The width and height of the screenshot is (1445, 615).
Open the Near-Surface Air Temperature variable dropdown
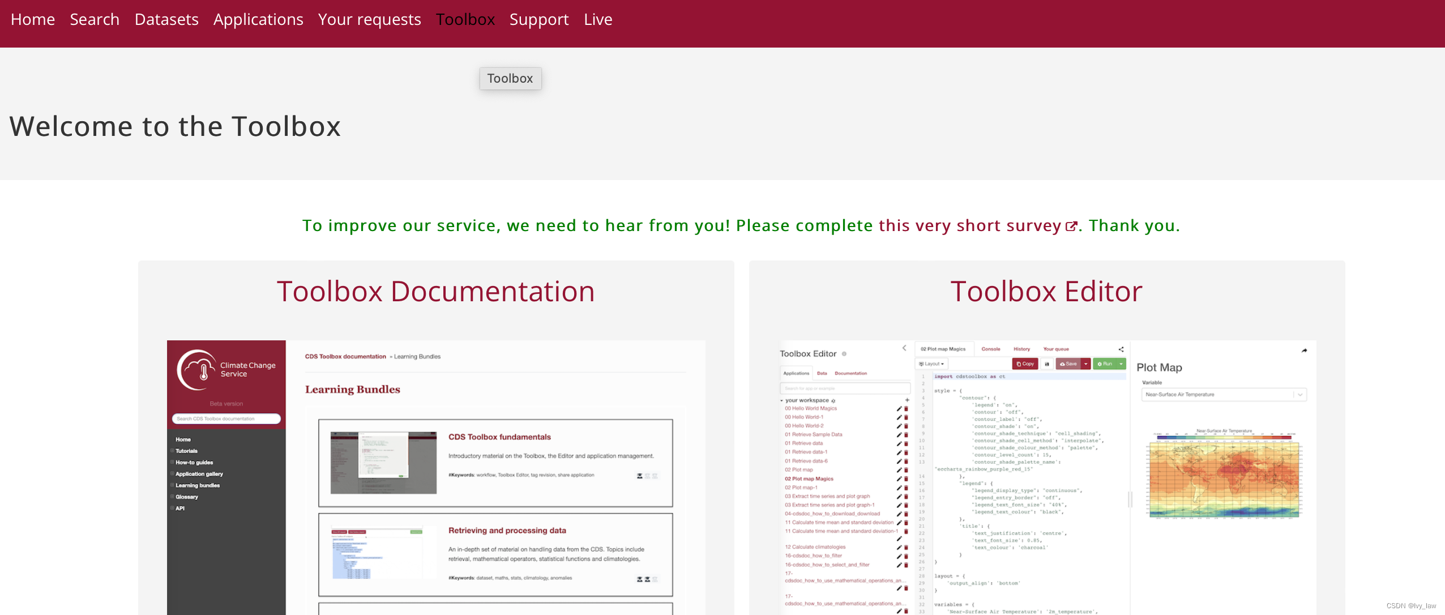tap(1224, 395)
